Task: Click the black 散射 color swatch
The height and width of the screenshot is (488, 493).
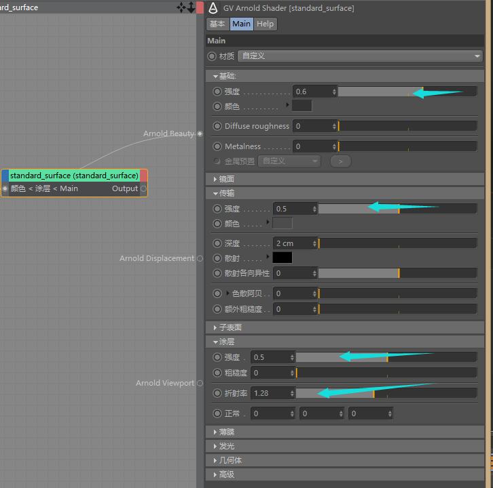Action: (x=282, y=258)
